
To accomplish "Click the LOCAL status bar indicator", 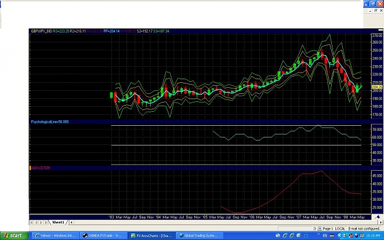I will [340, 228].
